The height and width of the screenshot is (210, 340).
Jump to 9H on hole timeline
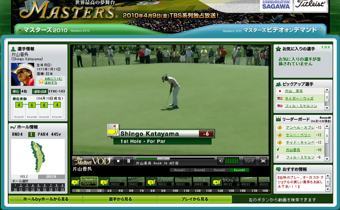tap(163, 191)
